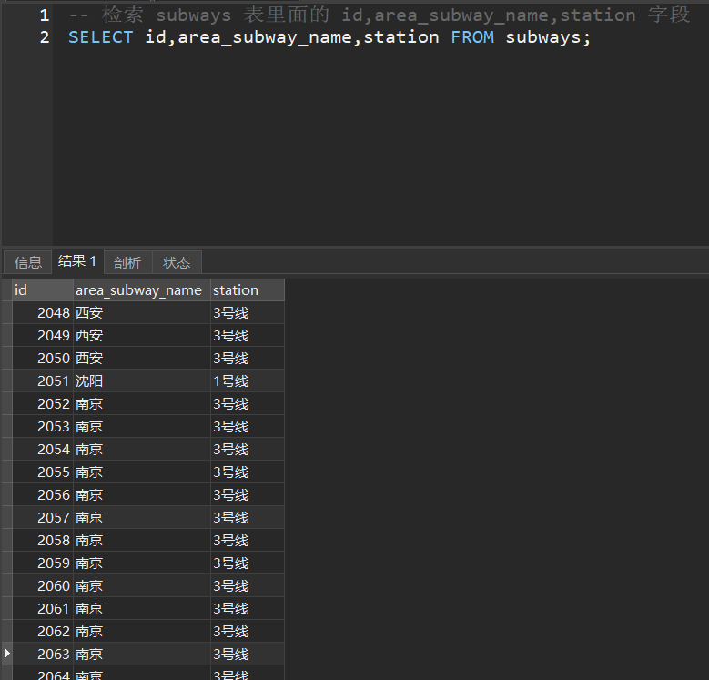Screen dimensions: 709x680
Task: Click the comment text on line 1
Action: tap(379, 15)
